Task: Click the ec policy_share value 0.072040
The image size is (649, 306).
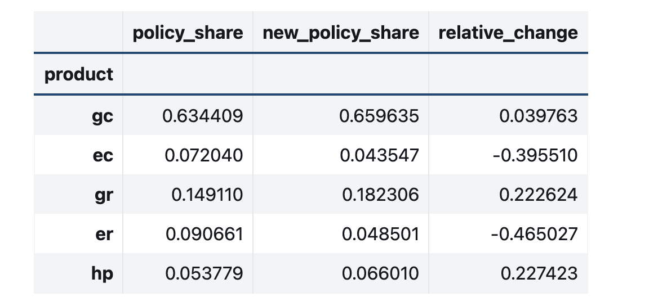Action: pos(203,155)
